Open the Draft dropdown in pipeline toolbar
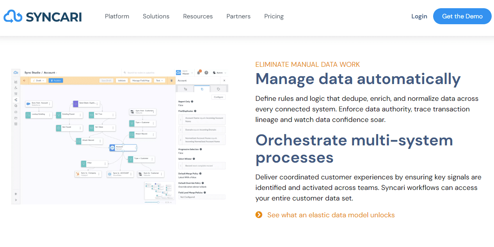494x247 pixels. (x=38, y=81)
